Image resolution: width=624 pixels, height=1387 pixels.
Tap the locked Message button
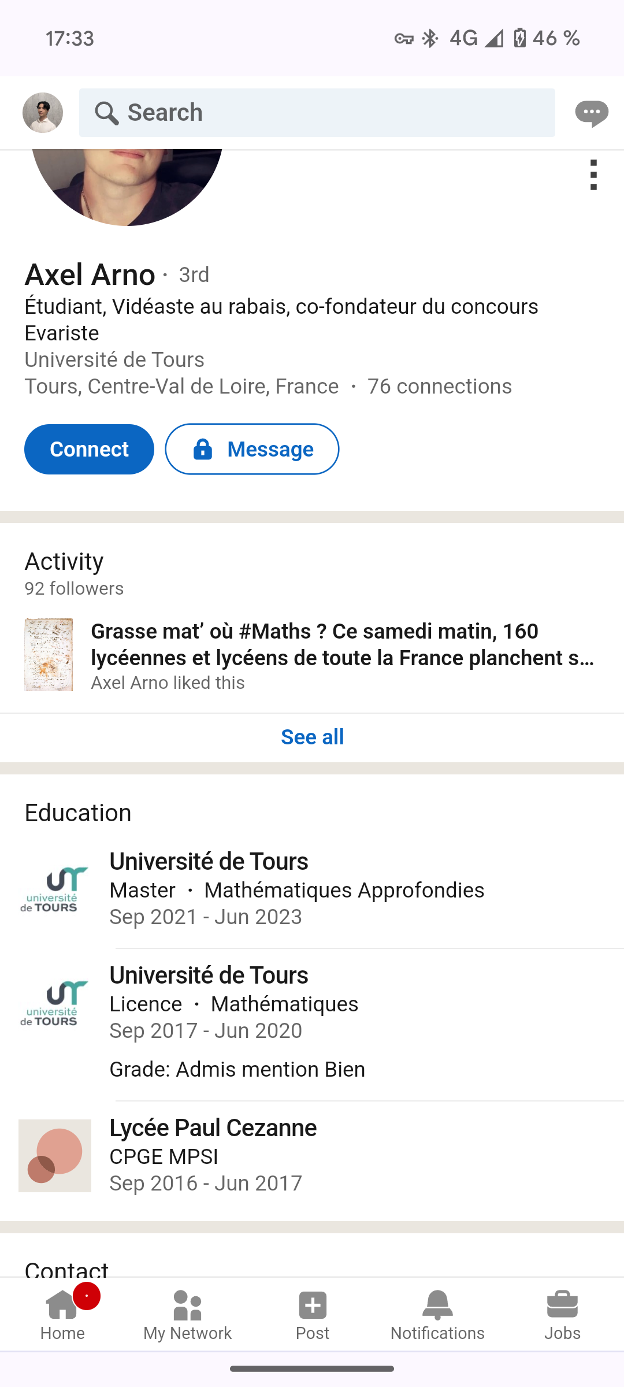tap(252, 449)
